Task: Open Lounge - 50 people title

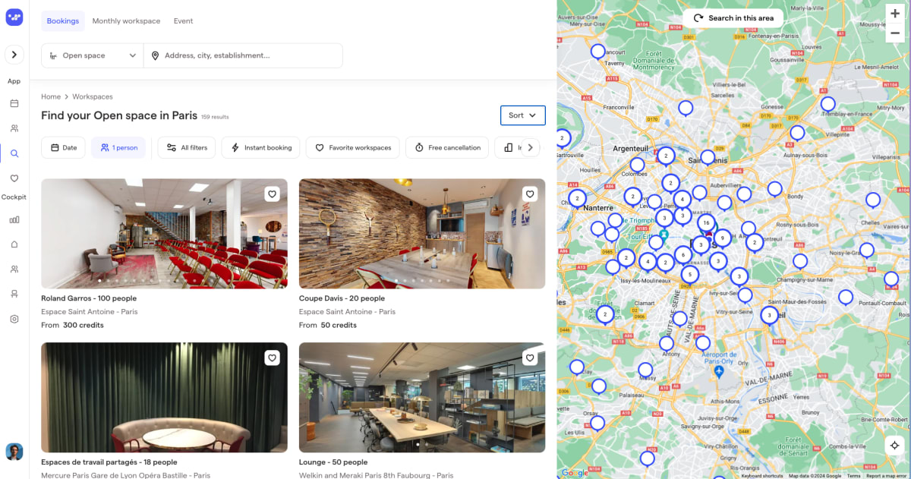Action: 333,462
